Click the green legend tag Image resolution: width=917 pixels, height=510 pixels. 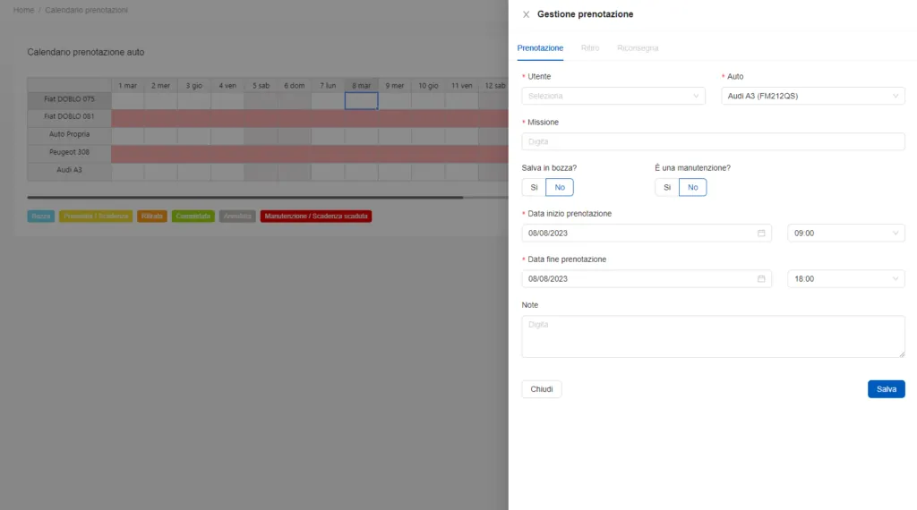click(x=193, y=217)
